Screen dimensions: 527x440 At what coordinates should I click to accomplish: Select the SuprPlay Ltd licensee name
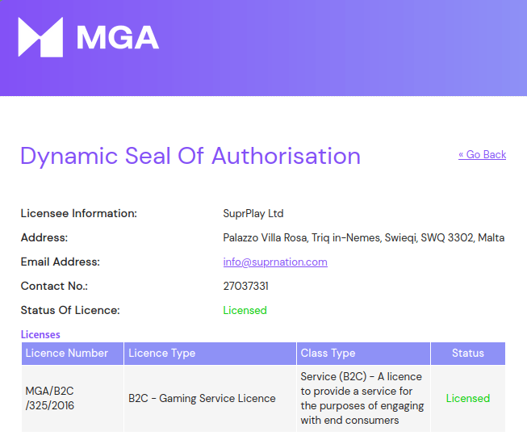click(253, 214)
